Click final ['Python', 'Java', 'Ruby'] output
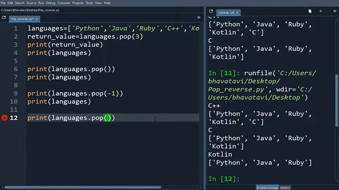Viewport: 339px width, 190px height. point(260,163)
